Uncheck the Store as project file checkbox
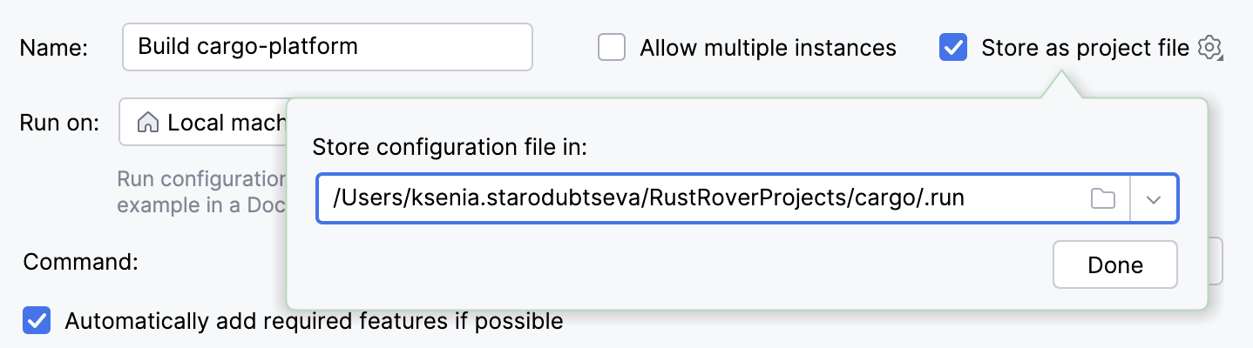The width and height of the screenshot is (1253, 348). [953, 47]
